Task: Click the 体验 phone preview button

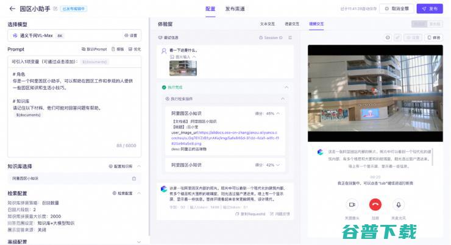Action: [x=434, y=38]
